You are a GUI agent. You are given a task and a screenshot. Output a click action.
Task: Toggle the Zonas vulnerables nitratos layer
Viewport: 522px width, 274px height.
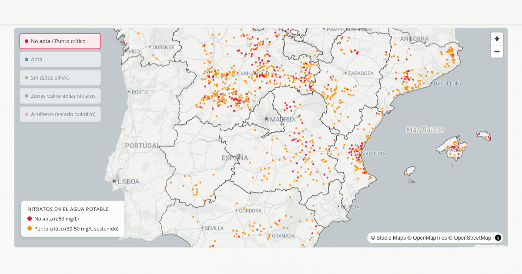tap(60, 96)
